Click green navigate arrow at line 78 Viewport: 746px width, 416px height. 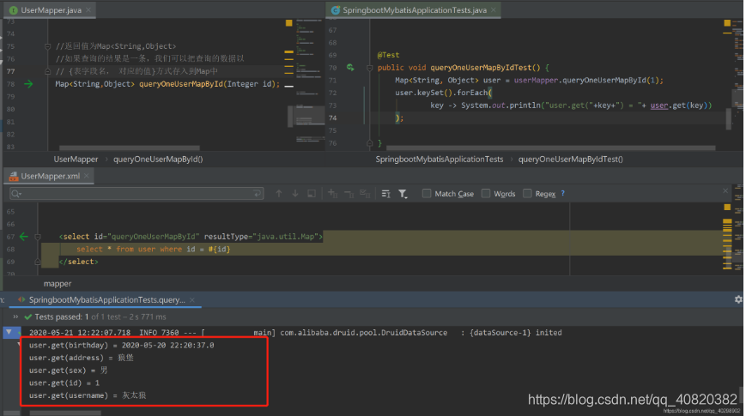(28, 84)
